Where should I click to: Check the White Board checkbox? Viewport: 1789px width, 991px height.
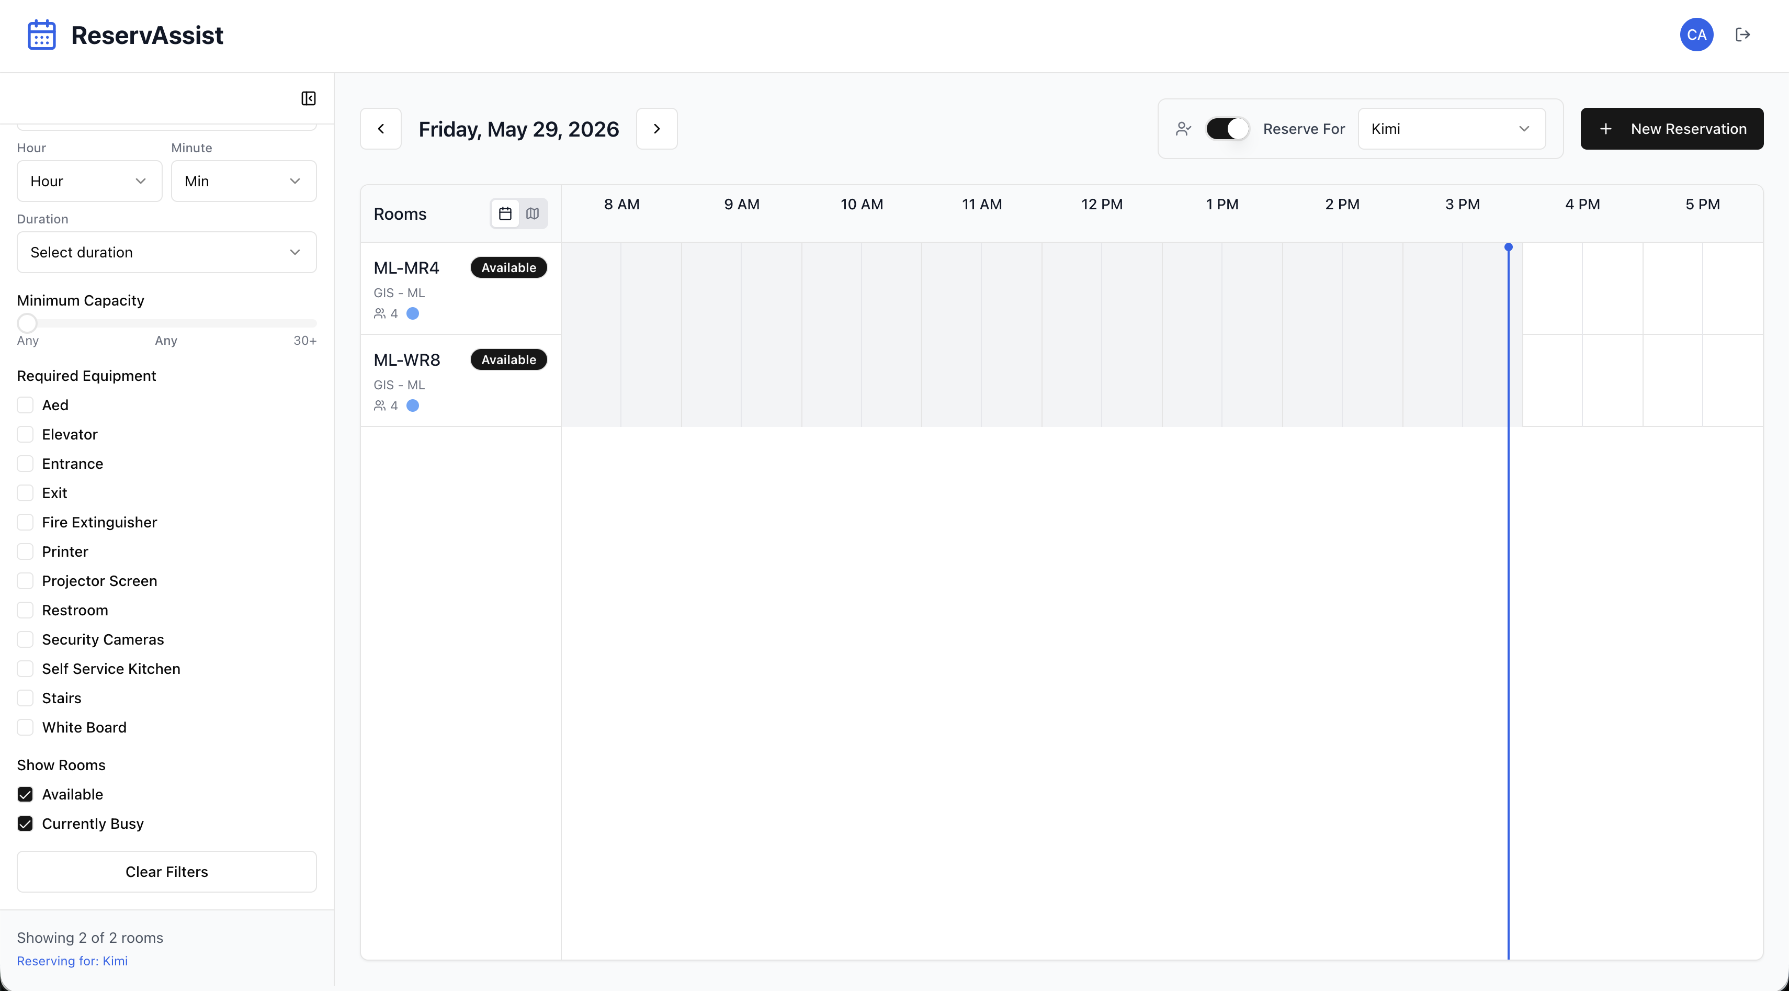[25, 727]
